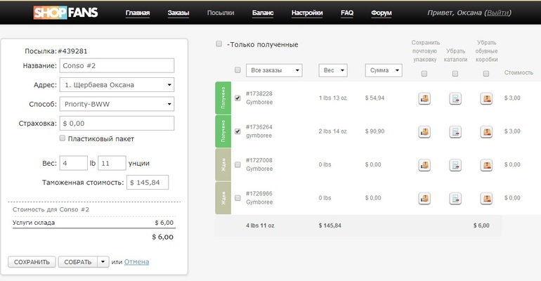Screen dimensions: 541x281
Task: Uncheck the order #1738228 checkbox
Action: point(237,98)
